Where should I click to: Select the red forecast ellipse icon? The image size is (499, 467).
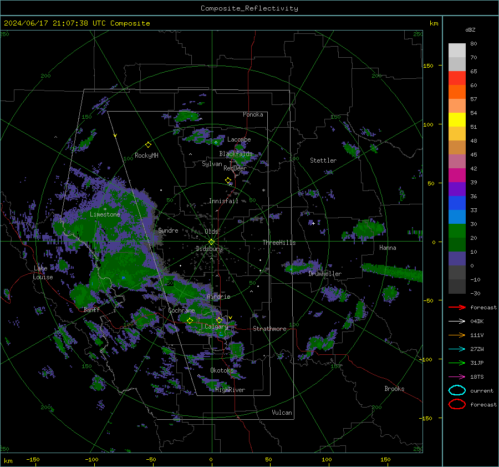tap(457, 404)
